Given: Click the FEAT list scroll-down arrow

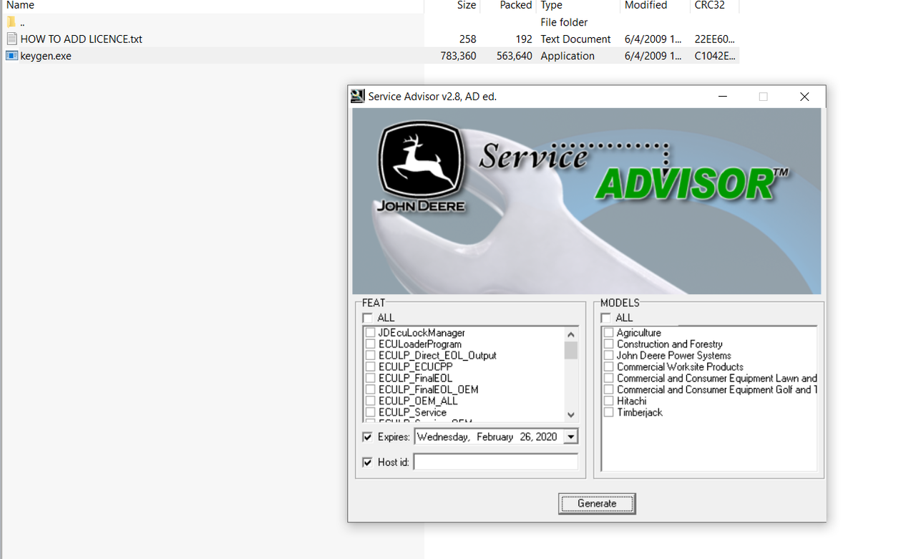Looking at the screenshot, I should click(570, 414).
